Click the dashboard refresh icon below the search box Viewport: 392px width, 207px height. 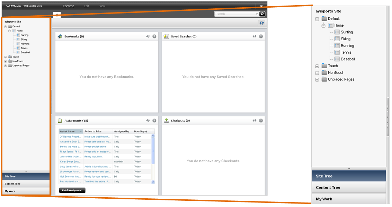(x=261, y=23)
